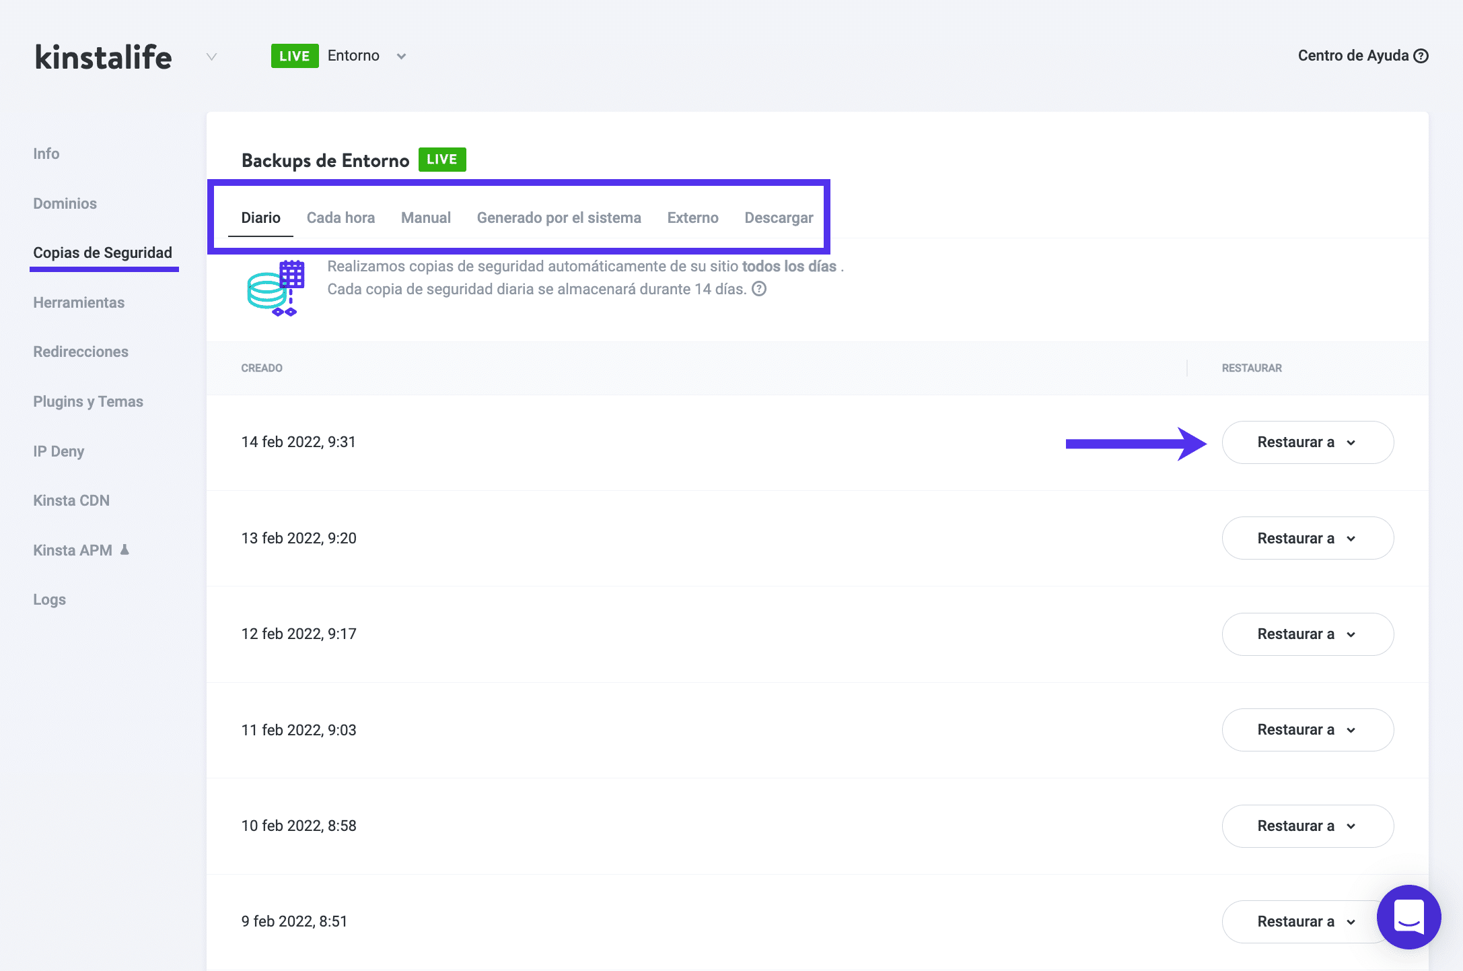Screen dimensions: 1463x971
Task: Click the Centro de Ayuda help icon
Action: [x=1421, y=56]
